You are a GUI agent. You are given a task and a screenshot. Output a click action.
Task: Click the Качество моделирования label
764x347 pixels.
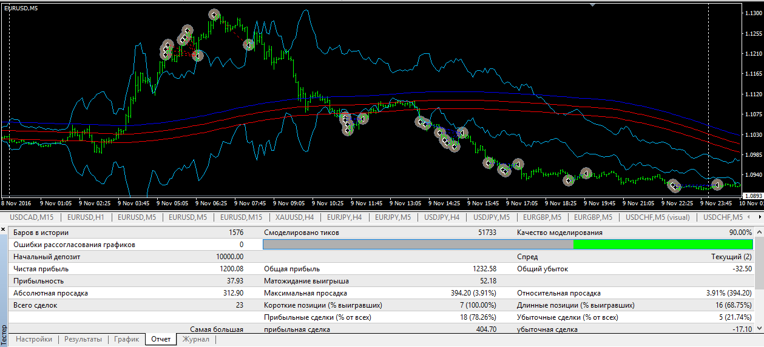[559, 232]
